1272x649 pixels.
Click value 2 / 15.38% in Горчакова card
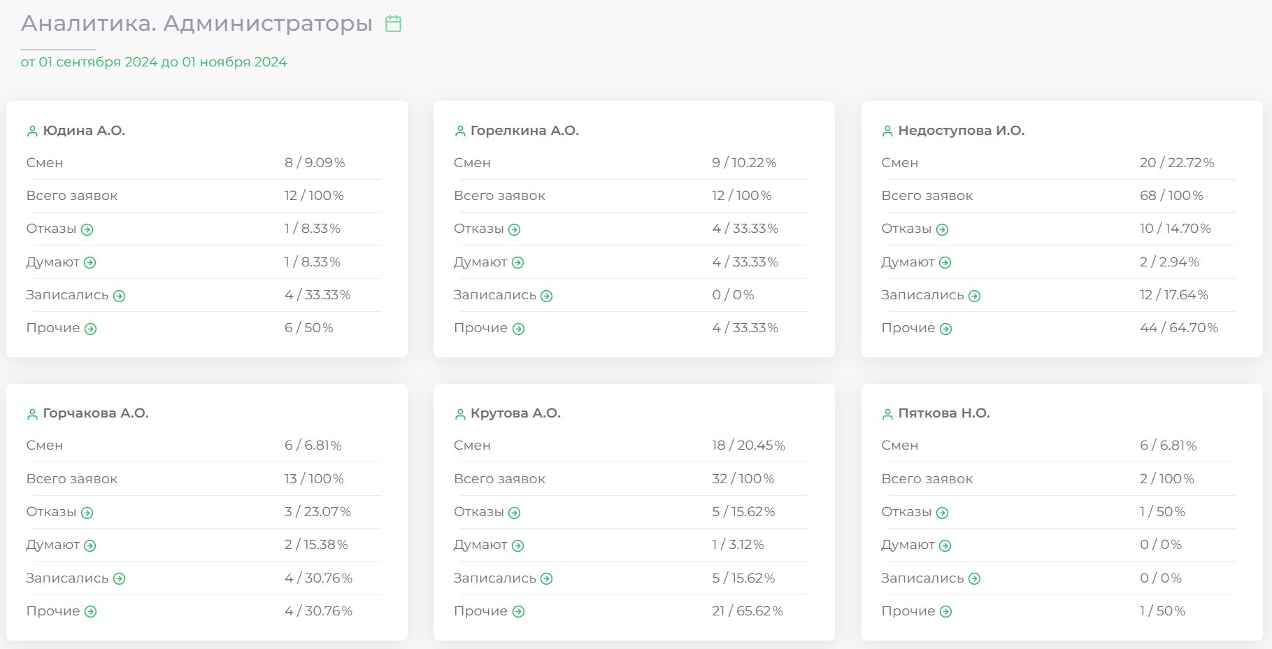click(x=316, y=545)
